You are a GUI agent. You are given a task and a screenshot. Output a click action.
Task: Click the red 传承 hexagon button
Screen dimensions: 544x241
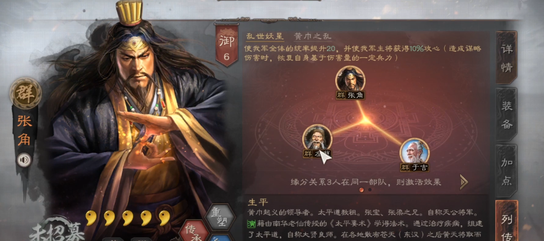pos(194,230)
